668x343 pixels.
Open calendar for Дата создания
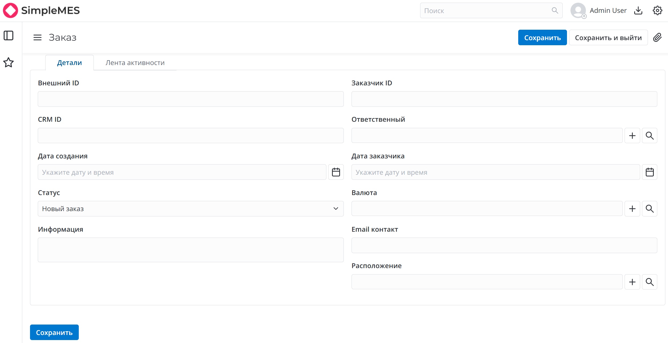coord(336,172)
